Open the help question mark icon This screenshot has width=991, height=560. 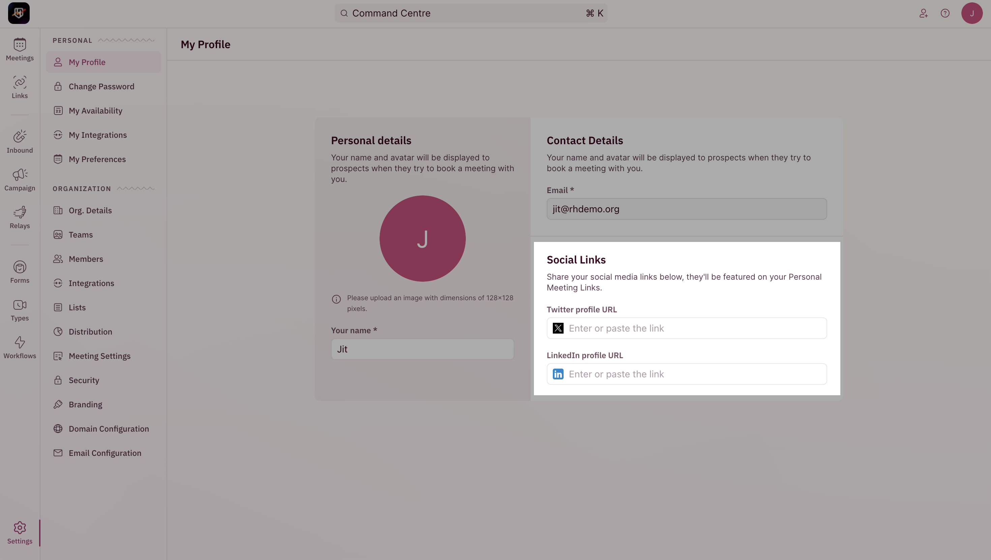coord(945,13)
